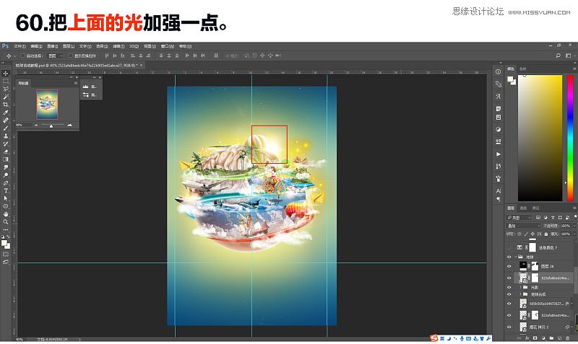Viewport: 578px width, 344px height.
Task: Click the foreground color swatch in Color panel
Action: click(510, 79)
